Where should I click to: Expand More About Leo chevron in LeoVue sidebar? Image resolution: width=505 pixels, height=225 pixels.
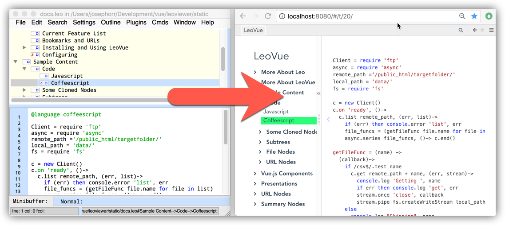pos(255,72)
